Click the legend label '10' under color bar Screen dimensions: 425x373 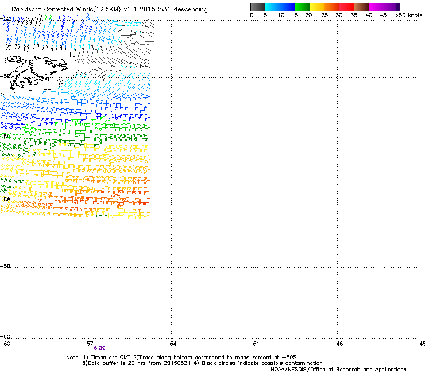(281, 15)
